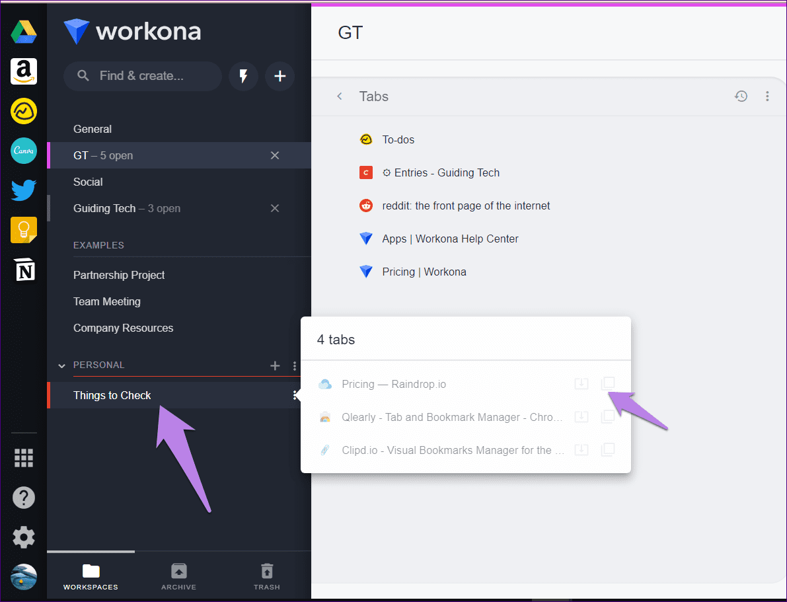Screen dimensions: 787x602
Task: Open the reddit front page tab
Action: coord(466,206)
